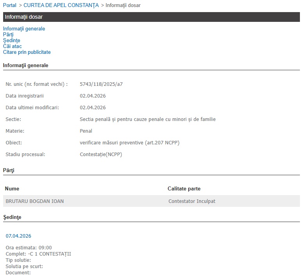Click the Ședințe navigation link at top
This screenshot has height=279, width=305.
pos(11,41)
